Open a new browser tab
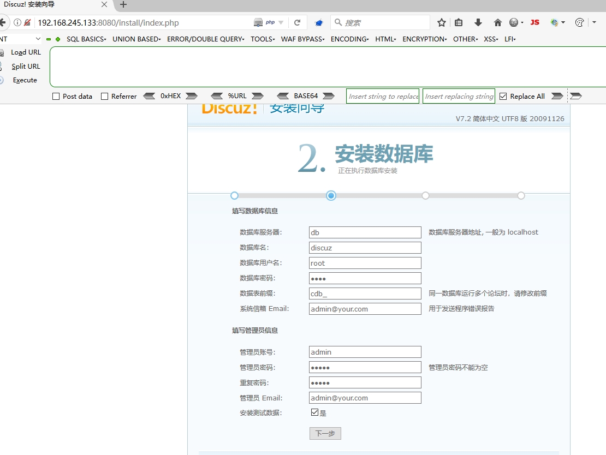606x455 pixels. point(123,5)
